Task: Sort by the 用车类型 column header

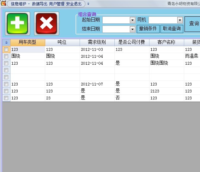Action: [x=28, y=42]
